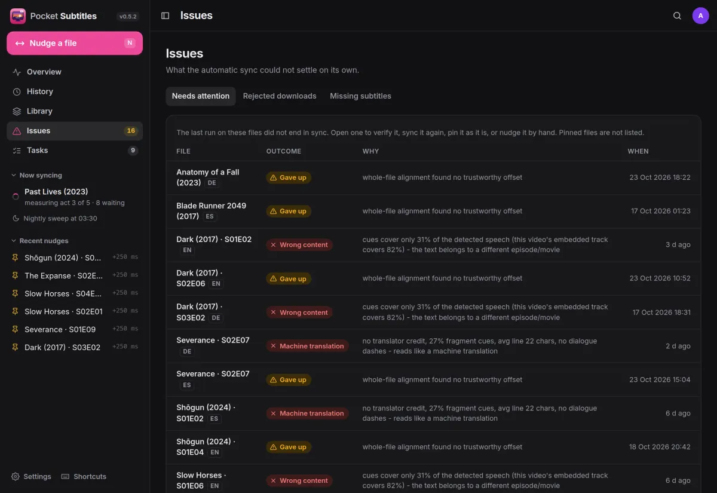The image size is (717, 493).
Task: Open search with the magnifier icon
Action: [677, 16]
